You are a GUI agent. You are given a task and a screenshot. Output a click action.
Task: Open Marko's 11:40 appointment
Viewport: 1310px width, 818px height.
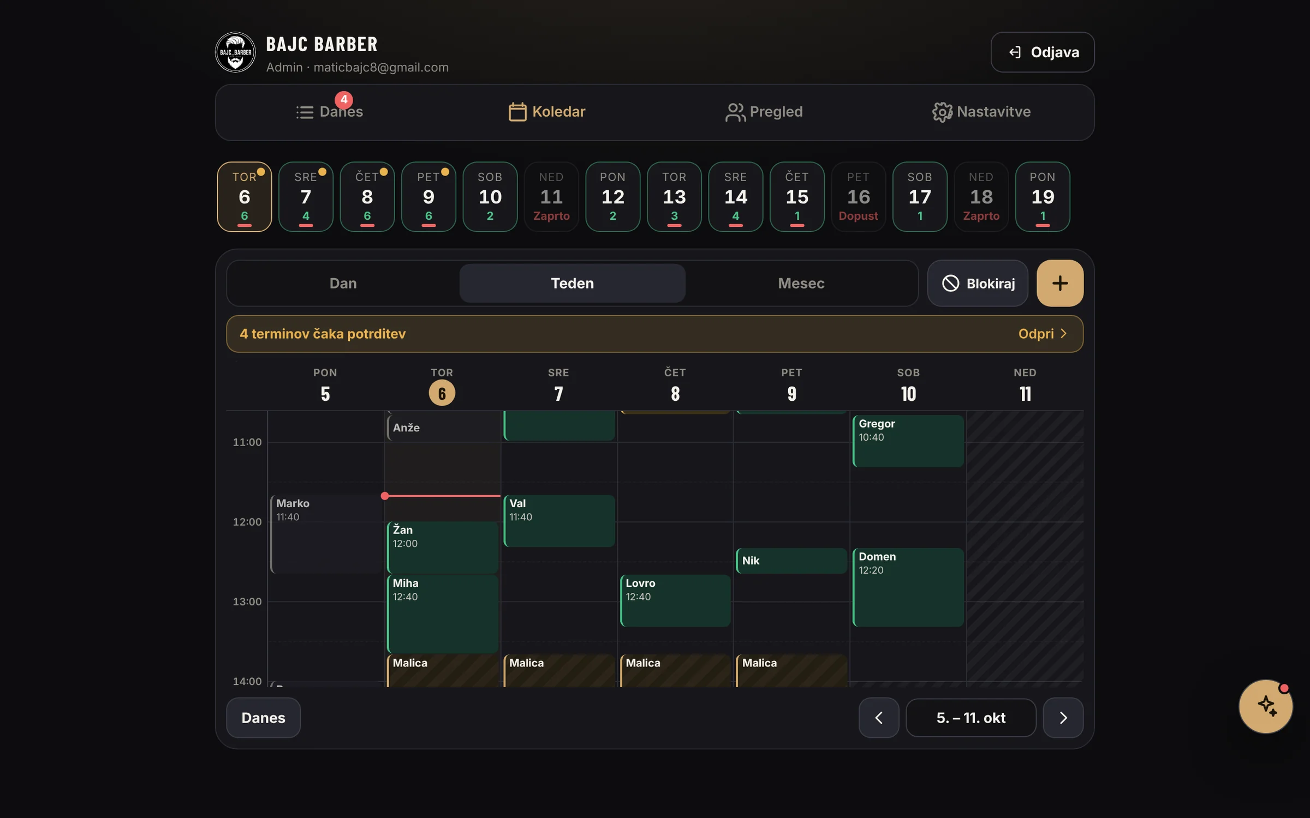click(326, 534)
